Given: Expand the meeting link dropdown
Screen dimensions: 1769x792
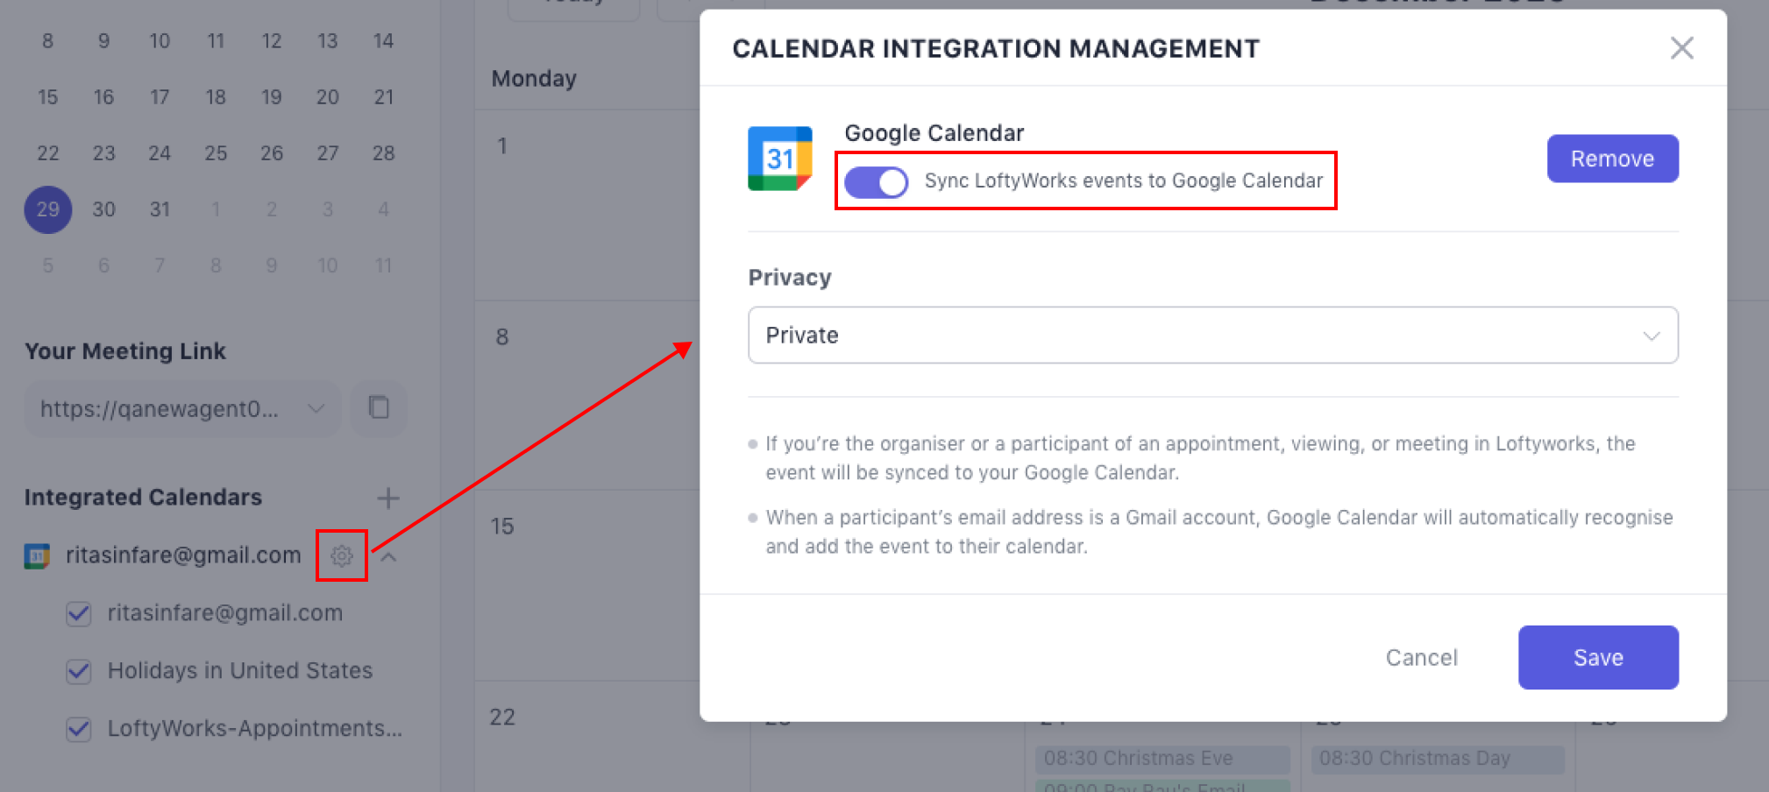Looking at the screenshot, I should [x=316, y=408].
